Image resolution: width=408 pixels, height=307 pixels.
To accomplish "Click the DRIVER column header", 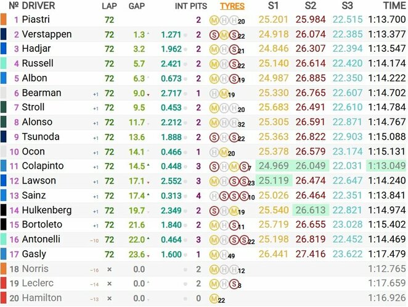I will [38, 6].
